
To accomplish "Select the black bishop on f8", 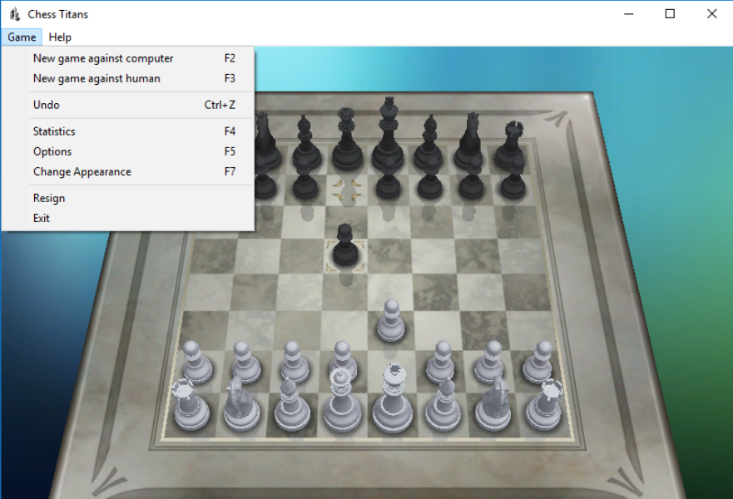I will (x=428, y=142).
